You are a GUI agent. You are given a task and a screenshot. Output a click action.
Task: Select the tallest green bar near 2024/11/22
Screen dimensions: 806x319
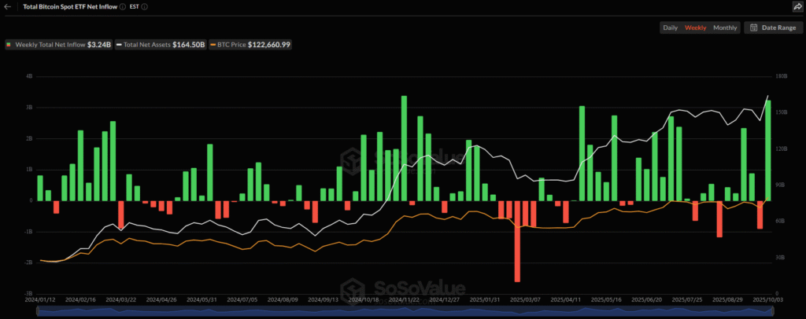[404, 148]
